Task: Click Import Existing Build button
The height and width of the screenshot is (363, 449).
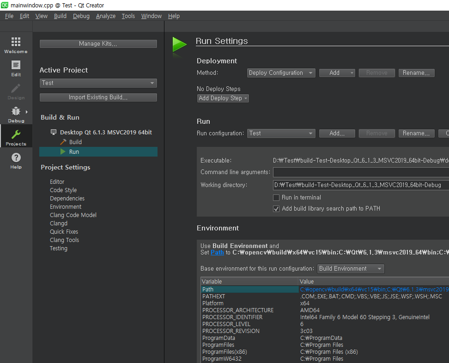Action: coord(98,97)
